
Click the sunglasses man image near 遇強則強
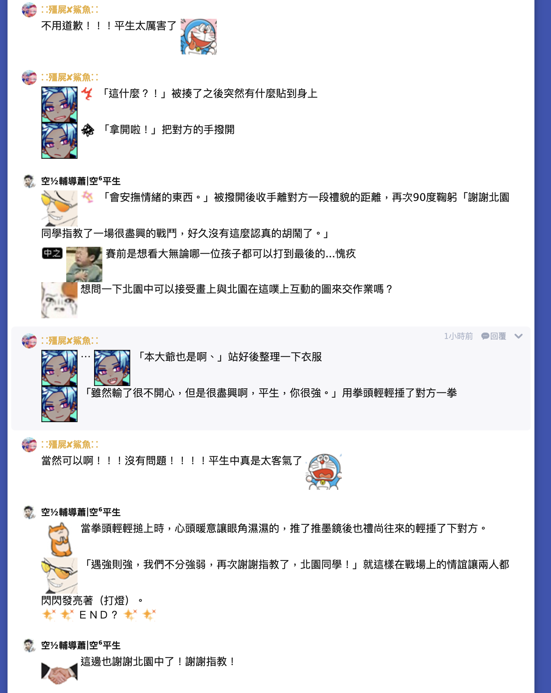click(x=59, y=576)
